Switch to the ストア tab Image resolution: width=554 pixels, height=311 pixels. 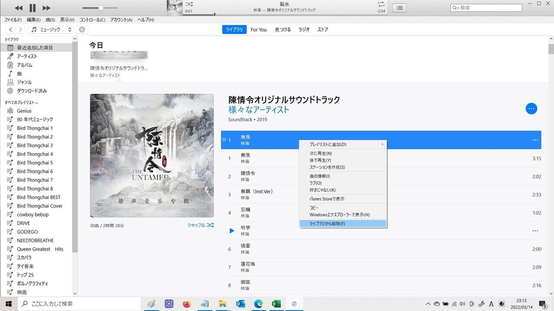323,29
